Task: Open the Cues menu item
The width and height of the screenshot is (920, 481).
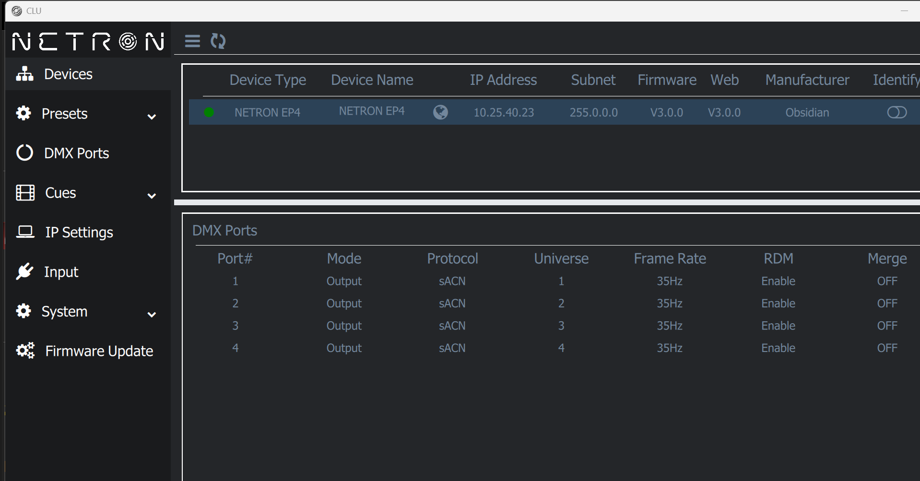Action: tap(88, 193)
